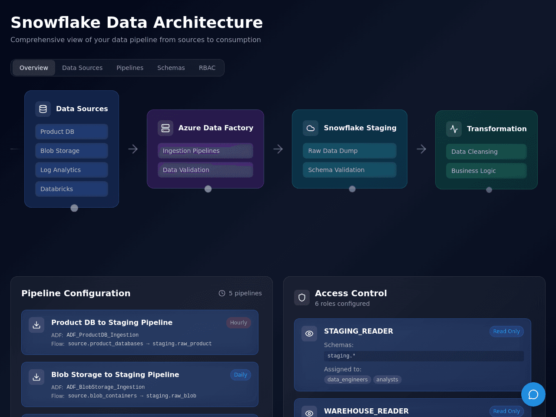The width and height of the screenshot is (556, 417).
Task: Click the Data Sources database icon
Action: (43, 109)
